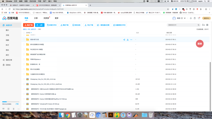The width and height of the screenshot is (212, 119).
Task: Open Chrome from the macOS dock
Action: [x=67, y=115]
